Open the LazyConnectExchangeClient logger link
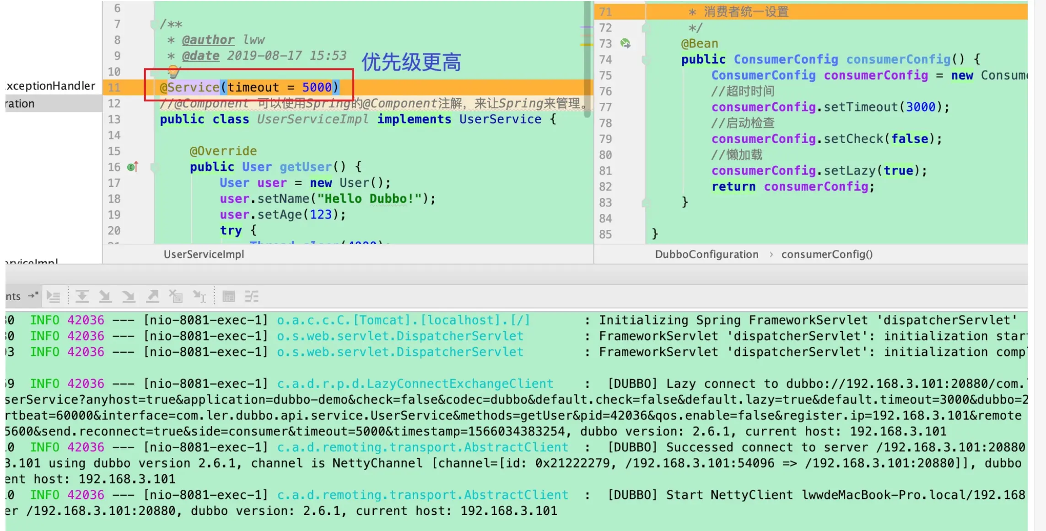Image resolution: width=1046 pixels, height=531 pixels. tap(415, 384)
